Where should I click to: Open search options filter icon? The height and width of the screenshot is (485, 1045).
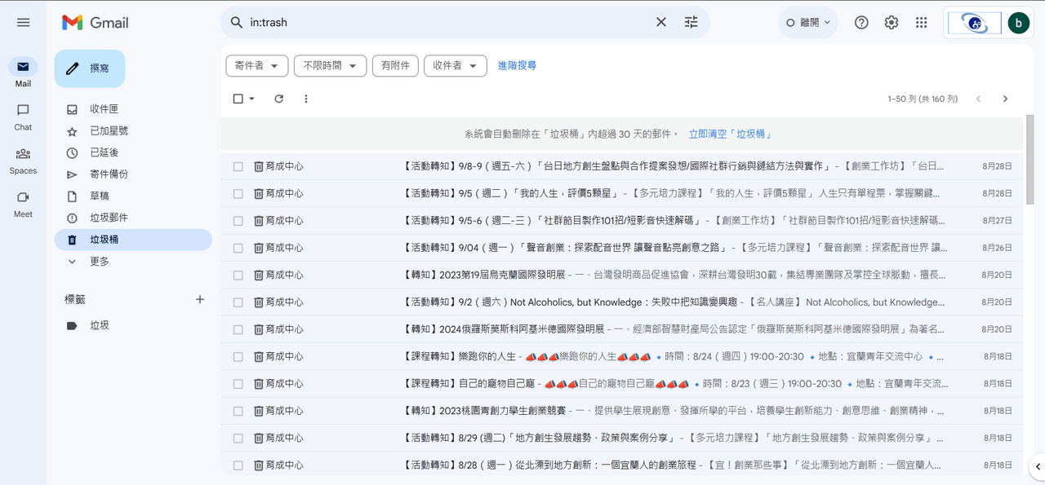click(x=691, y=22)
